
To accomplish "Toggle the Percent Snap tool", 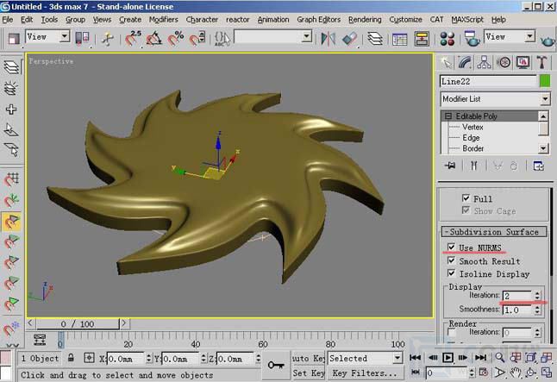I will (176, 39).
